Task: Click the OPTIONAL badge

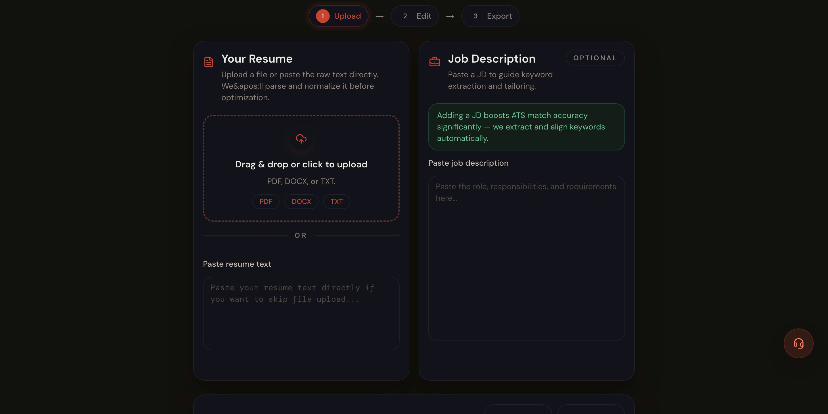Action: pos(595,58)
